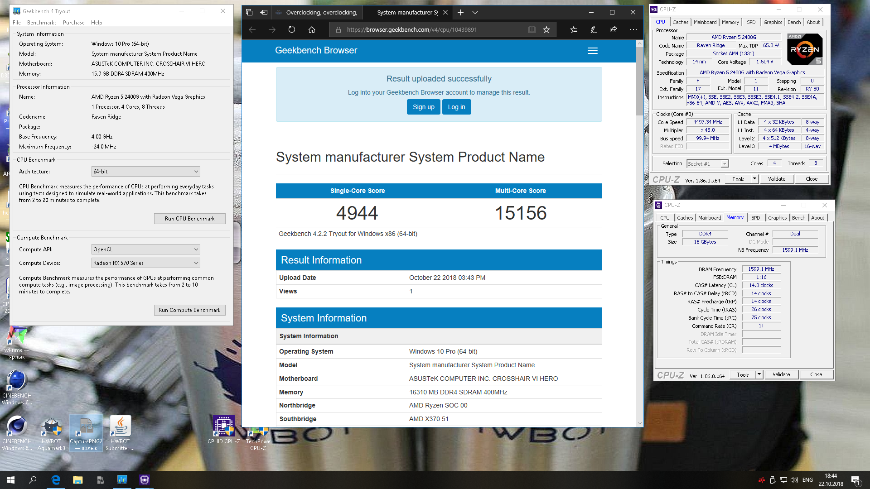Open the upper CINEBENCH desktop shortcut

17,388
